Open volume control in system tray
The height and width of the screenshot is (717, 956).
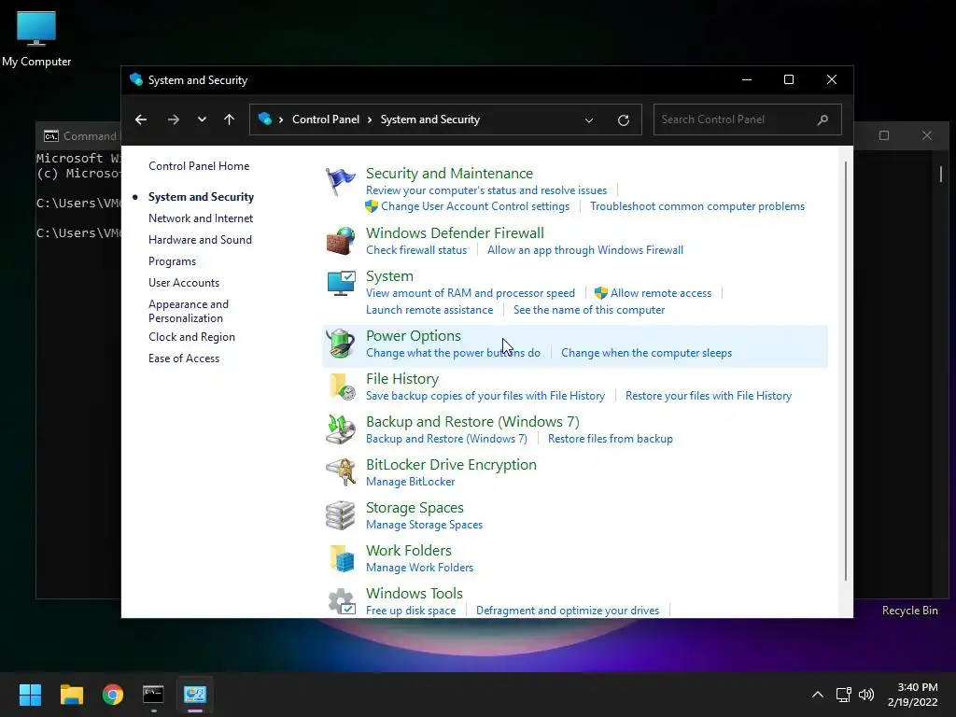(866, 695)
